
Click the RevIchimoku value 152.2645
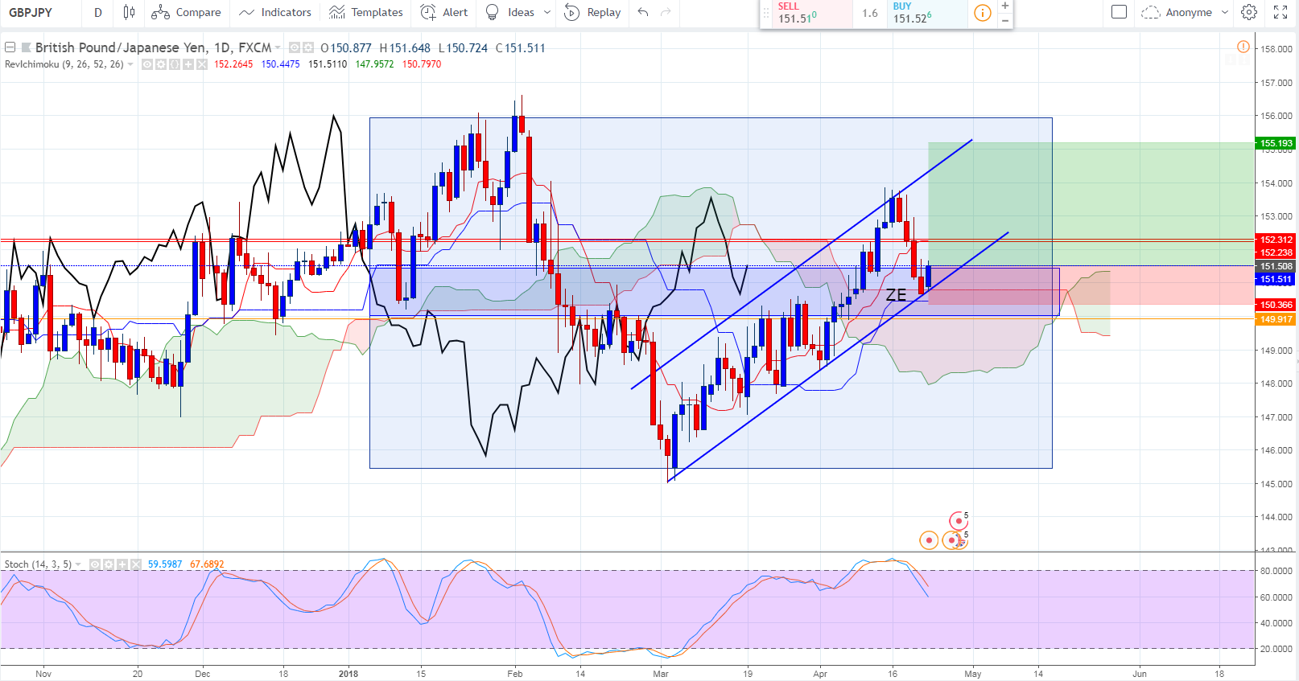(233, 64)
